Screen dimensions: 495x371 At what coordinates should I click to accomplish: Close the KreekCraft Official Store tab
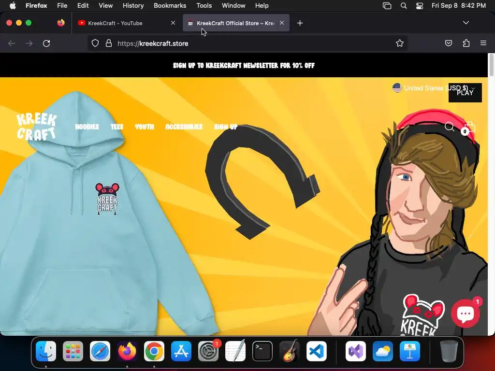click(282, 23)
